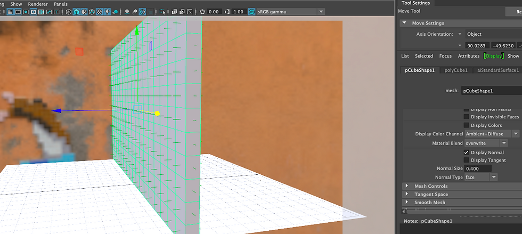Switch to wireframe shading cube icon
522x234 pixels.
[69, 12]
